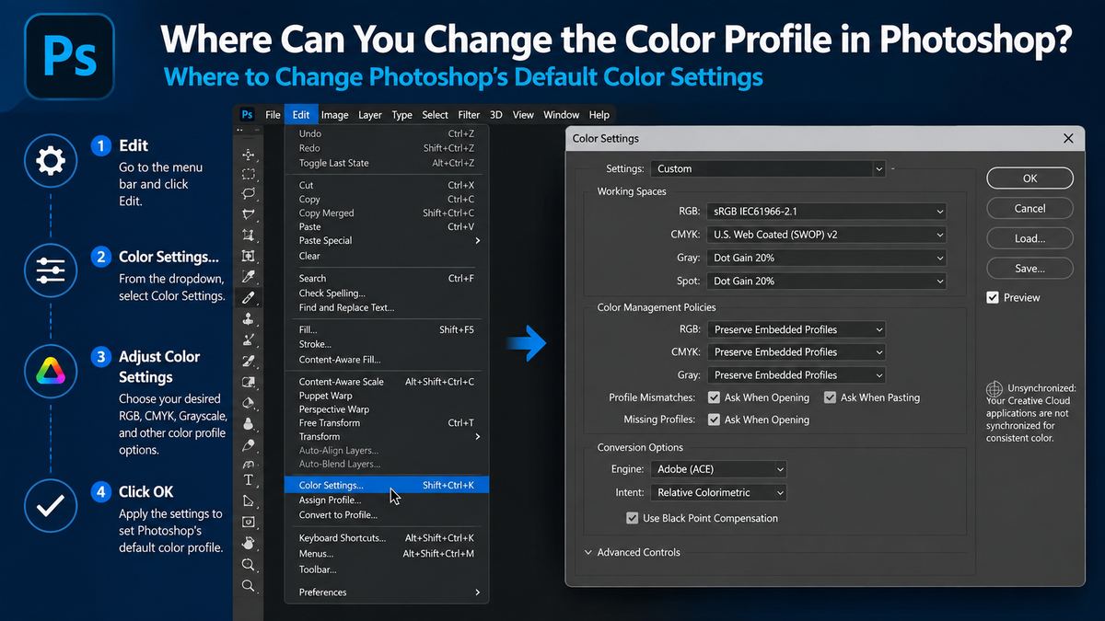The width and height of the screenshot is (1105, 621).
Task: Select the Hand tool
Action: 248,544
